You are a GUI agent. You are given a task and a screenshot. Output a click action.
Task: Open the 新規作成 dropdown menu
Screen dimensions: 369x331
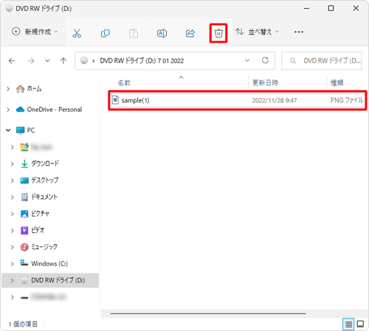35,32
